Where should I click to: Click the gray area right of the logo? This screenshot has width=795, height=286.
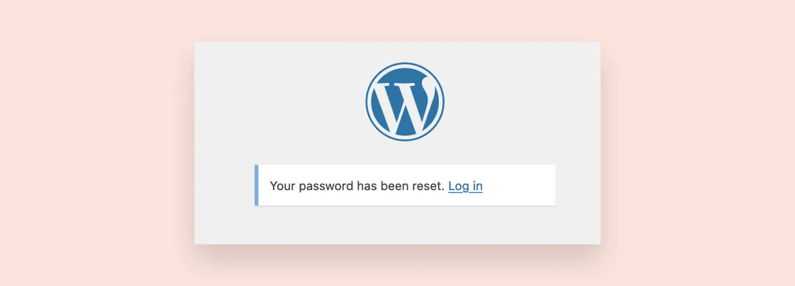[x=522, y=102]
